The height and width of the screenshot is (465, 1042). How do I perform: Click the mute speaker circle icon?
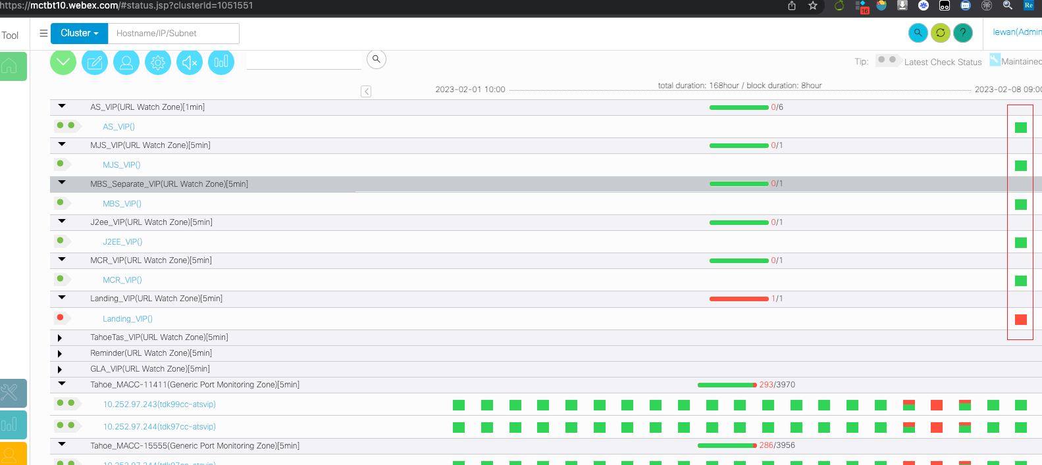click(190, 62)
